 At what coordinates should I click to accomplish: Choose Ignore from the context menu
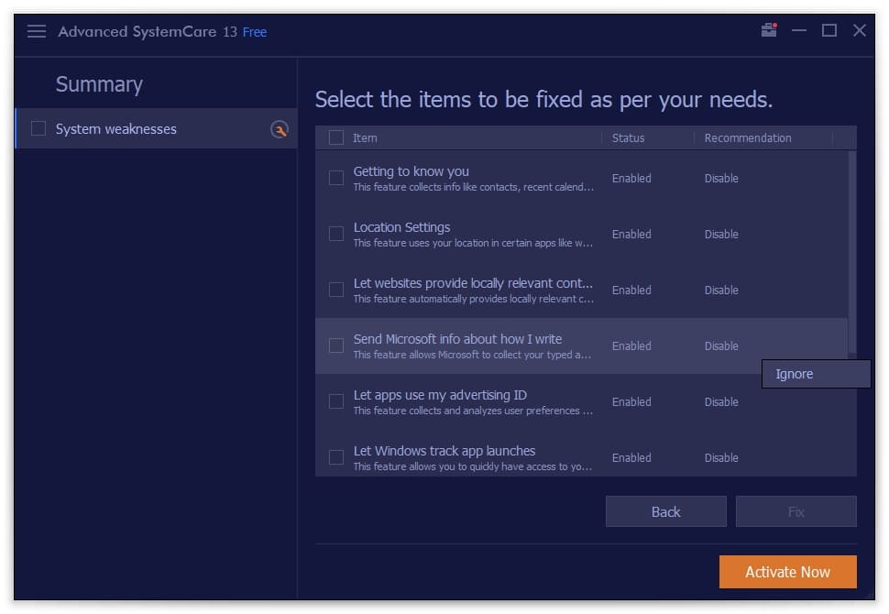[816, 374]
